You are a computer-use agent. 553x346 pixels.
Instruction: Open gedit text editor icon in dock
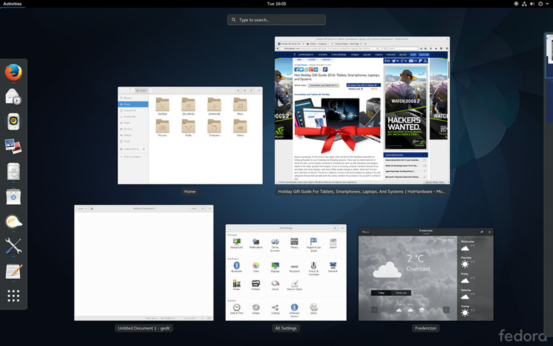(13, 271)
